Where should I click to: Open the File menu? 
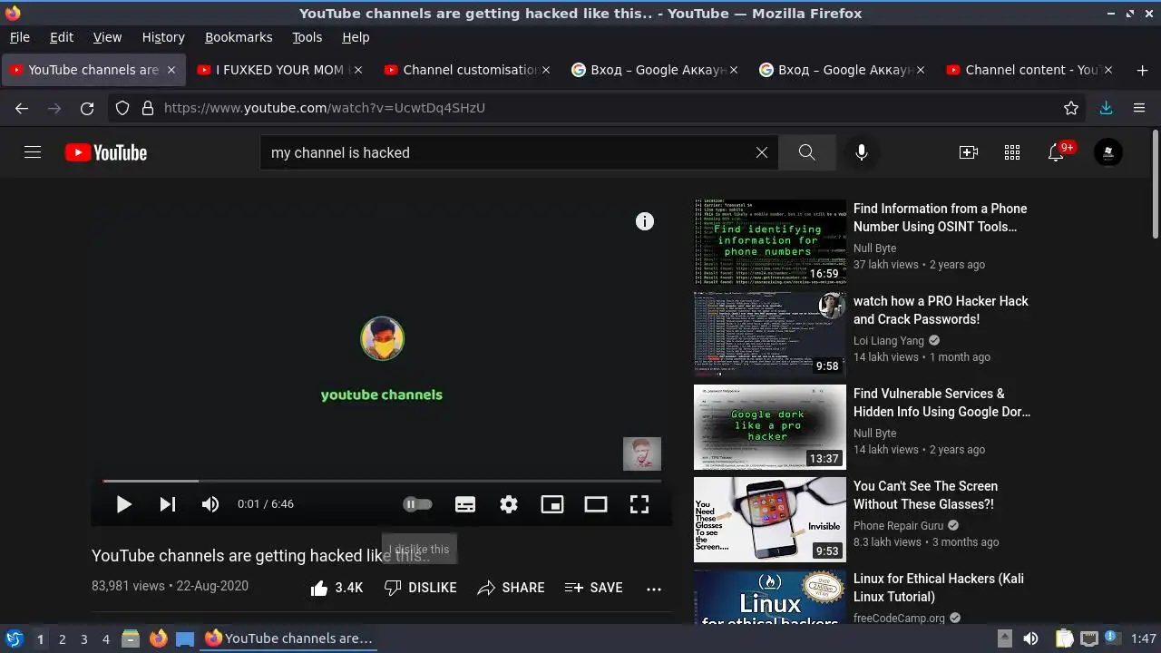20,37
